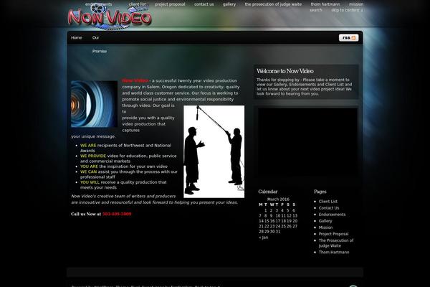This screenshot has width=430, height=287.
Task: Open Thom Hartmann in Pages sidebar
Action: (x=334, y=252)
